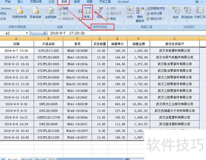Select column G header
Viewport: 206px width, 160px height.
175,39
